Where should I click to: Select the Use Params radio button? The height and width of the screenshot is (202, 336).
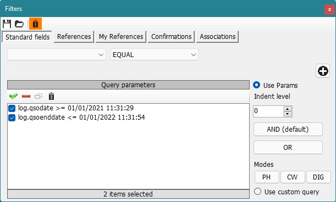[256, 85]
